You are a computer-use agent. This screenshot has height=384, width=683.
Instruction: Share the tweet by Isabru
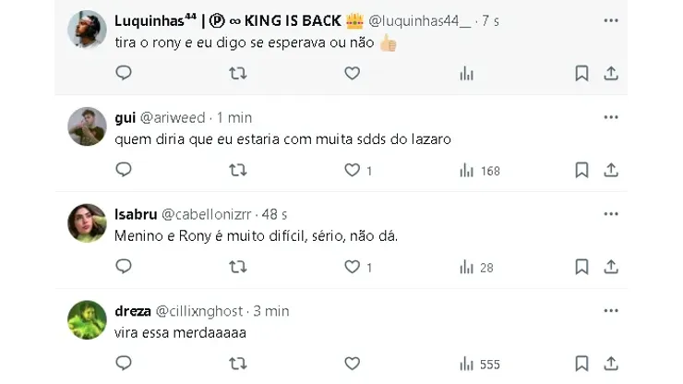click(611, 267)
